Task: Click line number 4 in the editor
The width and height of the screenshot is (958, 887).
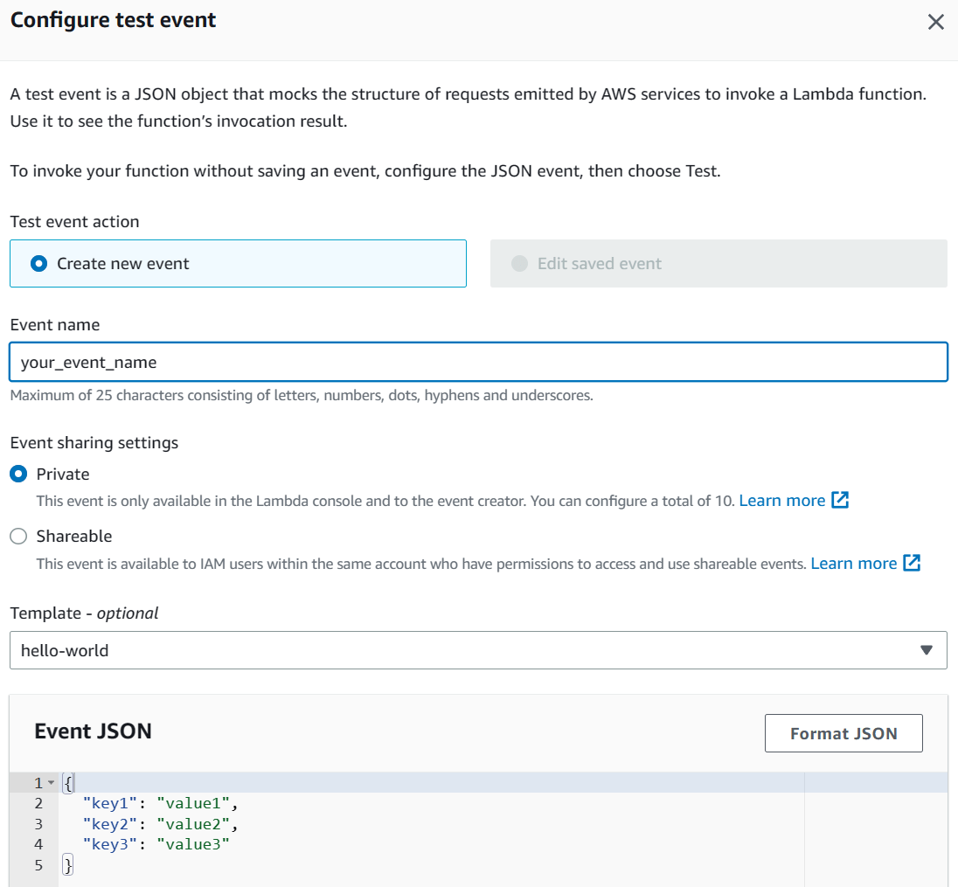Action: tap(35, 844)
